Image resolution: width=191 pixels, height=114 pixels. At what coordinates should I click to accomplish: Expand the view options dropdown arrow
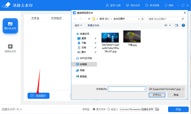pos(170,25)
